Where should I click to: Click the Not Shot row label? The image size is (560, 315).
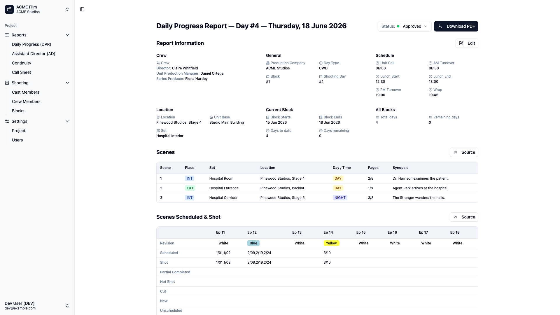coord(167,282)
